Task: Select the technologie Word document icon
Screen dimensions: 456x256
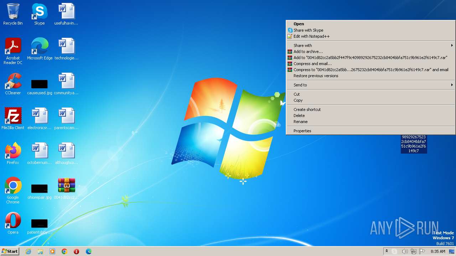Action: point(66,49)
